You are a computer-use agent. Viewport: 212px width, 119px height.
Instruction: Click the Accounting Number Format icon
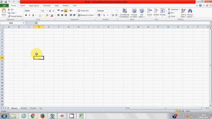tap(99, 15)
